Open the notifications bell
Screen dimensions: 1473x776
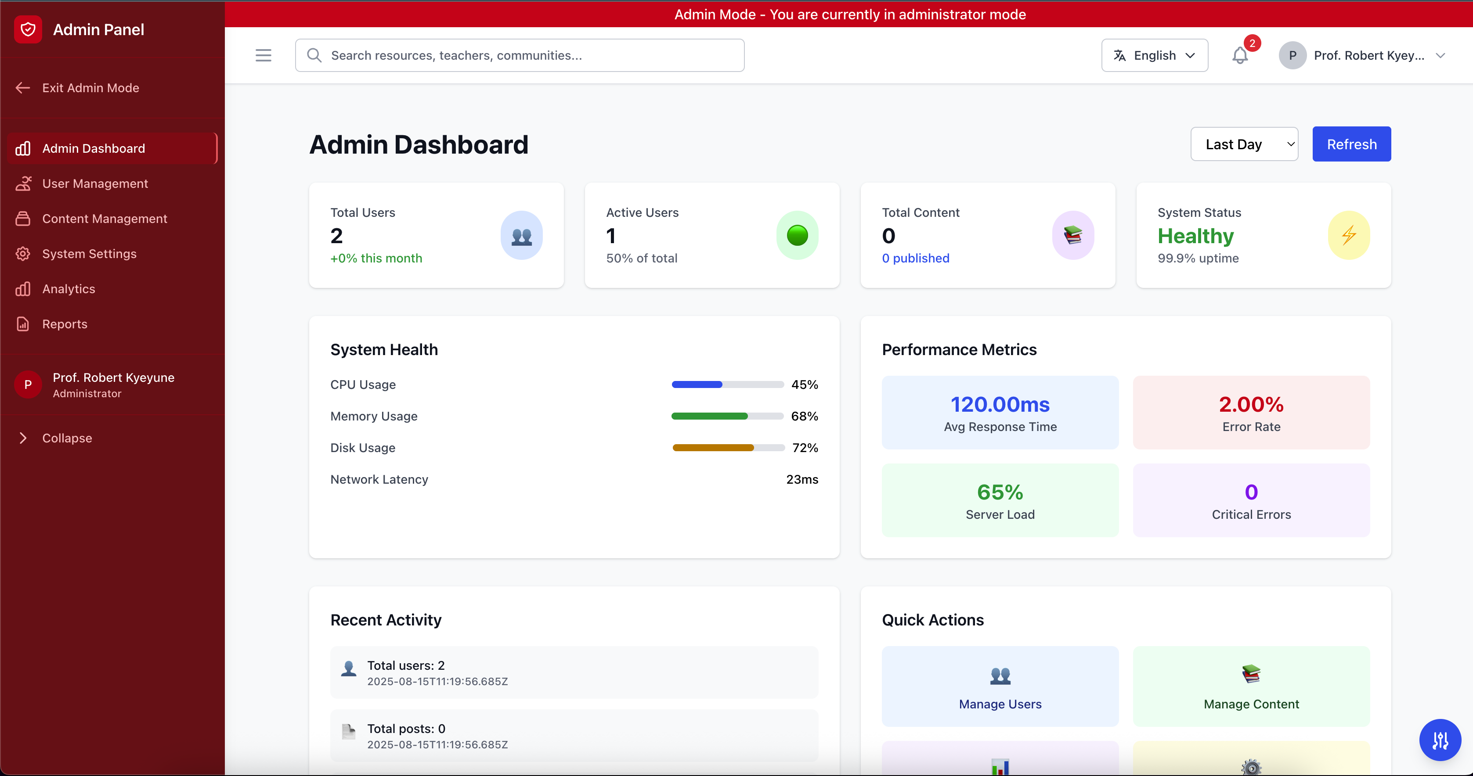tap(1239, 55)
